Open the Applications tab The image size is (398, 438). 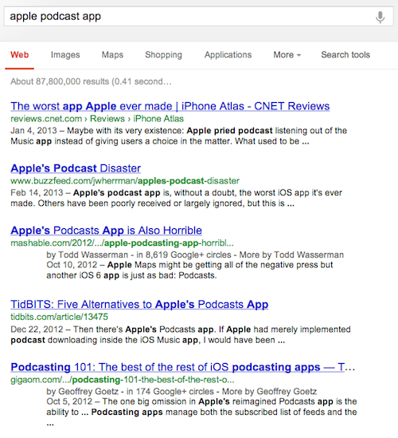coord(228,54)
